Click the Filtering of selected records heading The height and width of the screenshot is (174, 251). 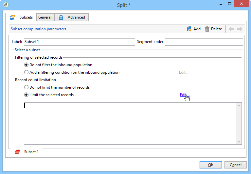pyautogui.click(x=39, y=57)
